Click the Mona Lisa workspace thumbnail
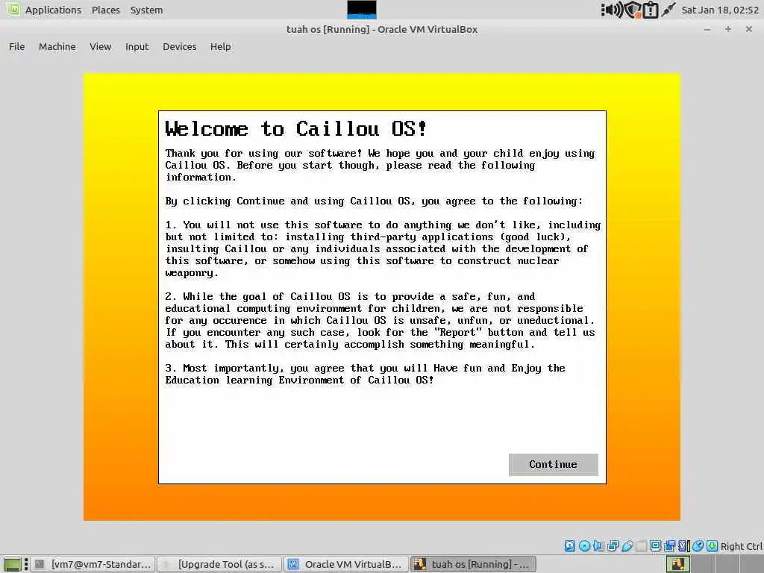764x573 pixels. 677,564
